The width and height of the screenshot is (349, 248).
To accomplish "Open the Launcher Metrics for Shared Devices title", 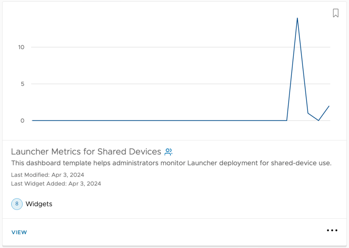I will pos(86,151).
